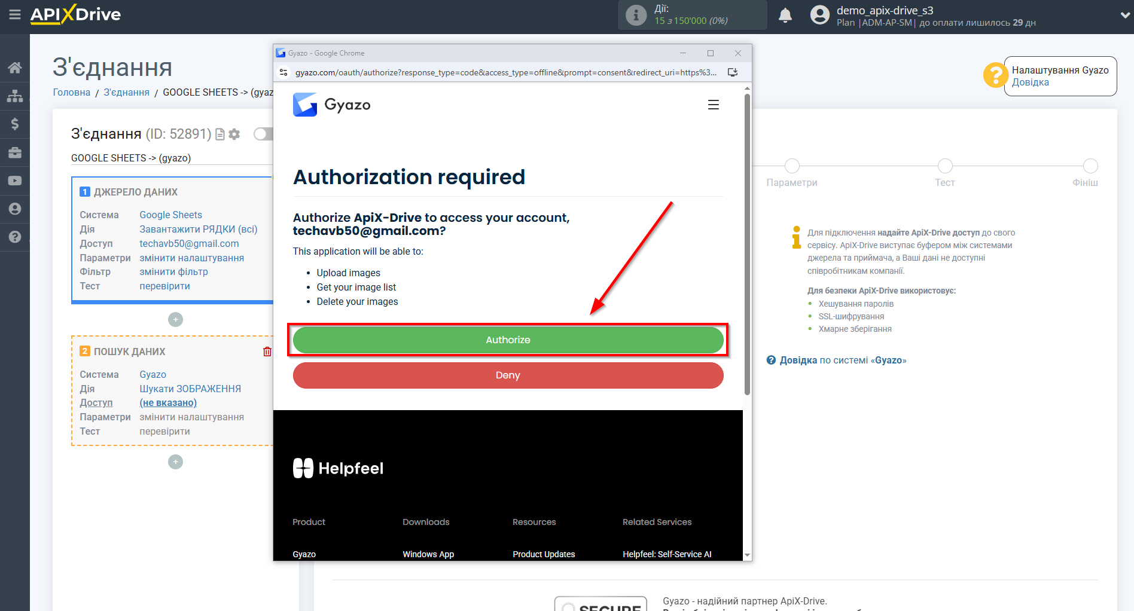Click the notification bell icon

785,16
